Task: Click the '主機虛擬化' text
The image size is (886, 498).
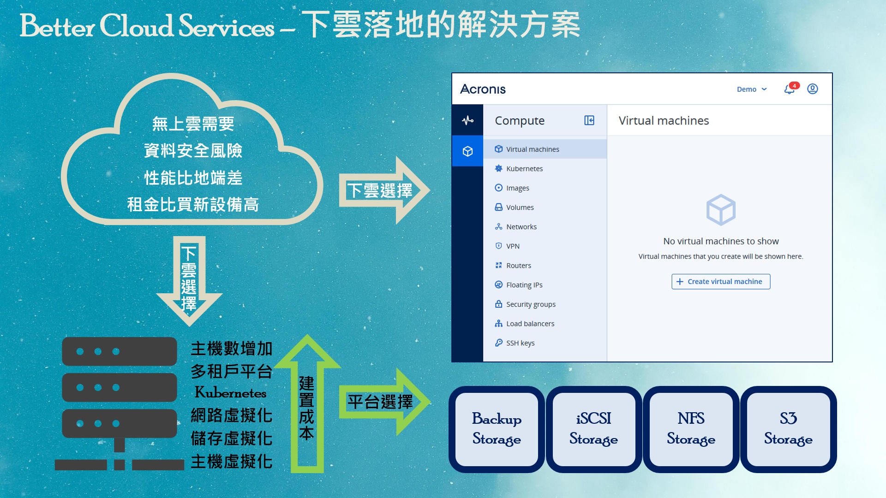Action: click(x=232, y=462)
